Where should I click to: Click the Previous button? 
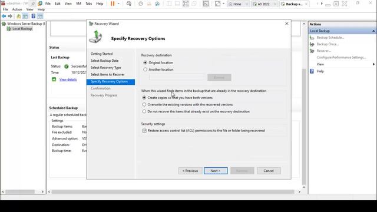point(190,171)
